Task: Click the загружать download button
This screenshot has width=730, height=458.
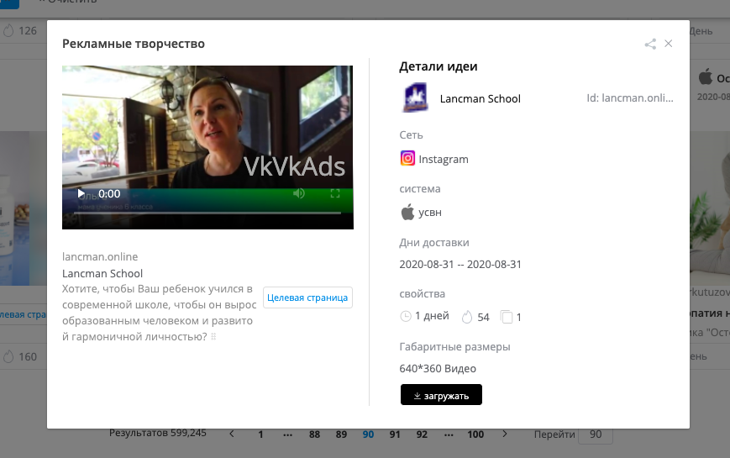Action: click(x=441, y=395)
